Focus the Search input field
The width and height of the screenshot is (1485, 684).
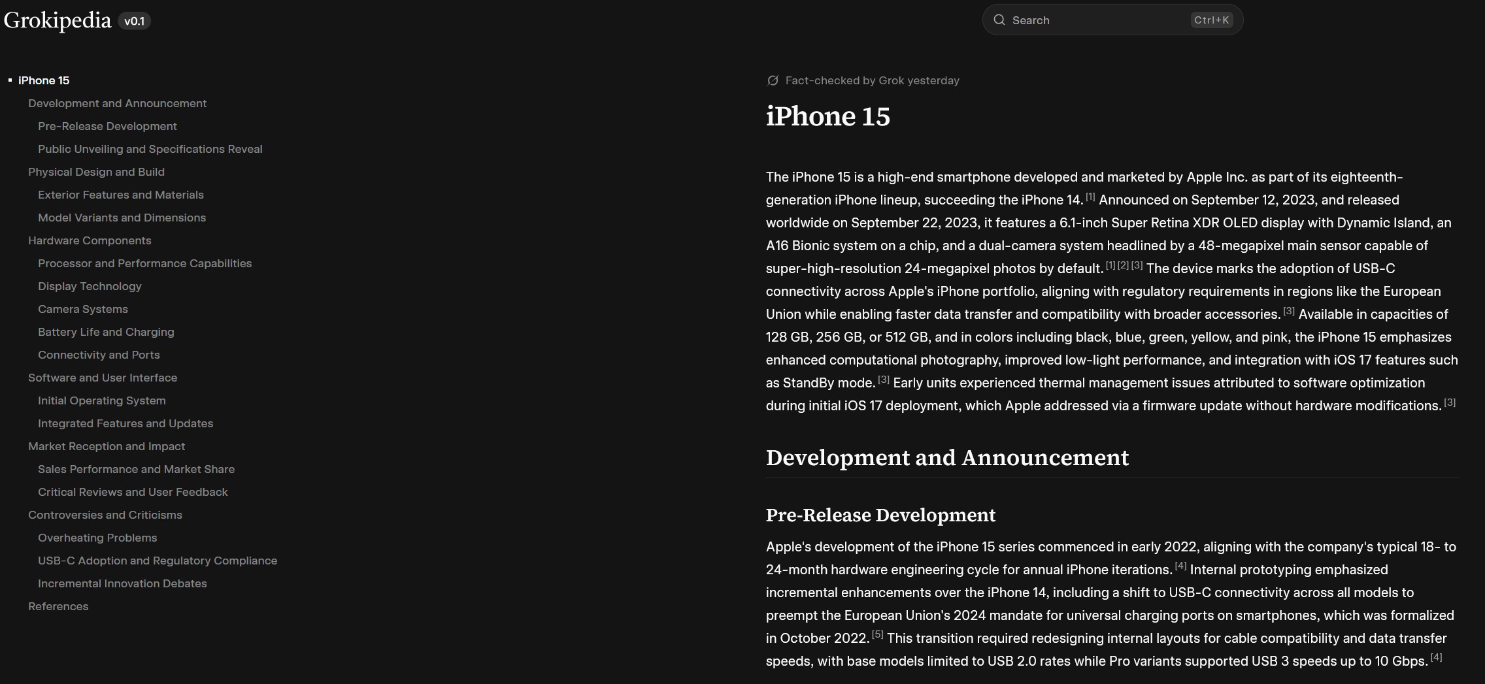coord(1098,20)
